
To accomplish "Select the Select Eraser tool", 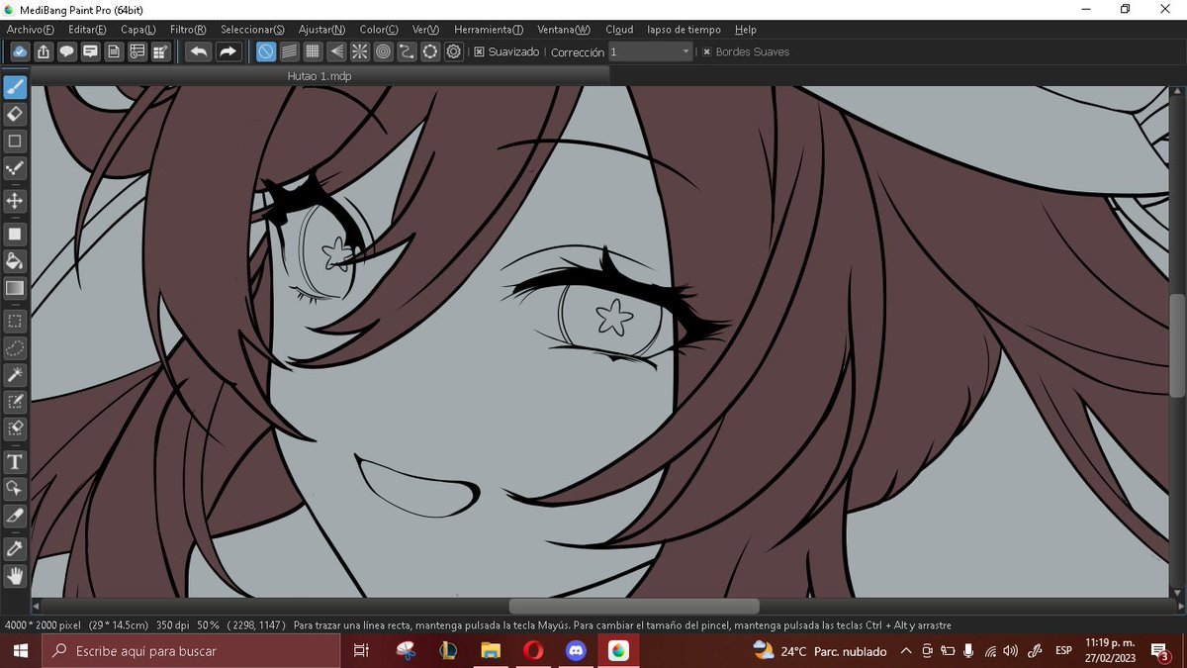I will 15,429.
